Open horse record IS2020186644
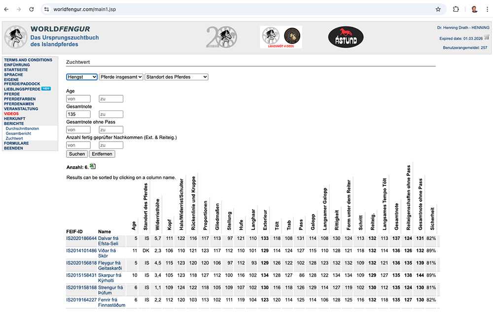 (81, 238)
